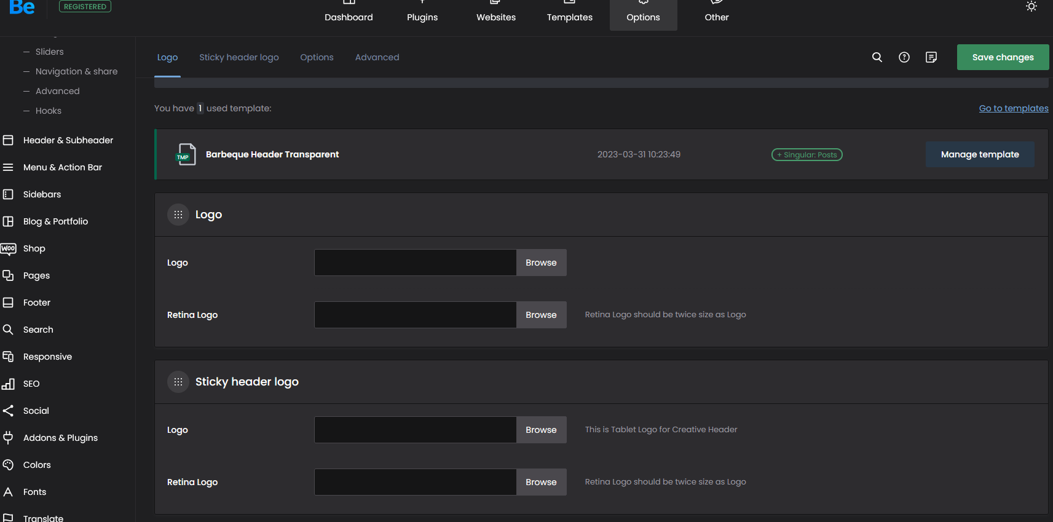Click the Footer layout icon
Image resolution: width=1053 pixels, height=522 pixels.
[x=8, y=303]
